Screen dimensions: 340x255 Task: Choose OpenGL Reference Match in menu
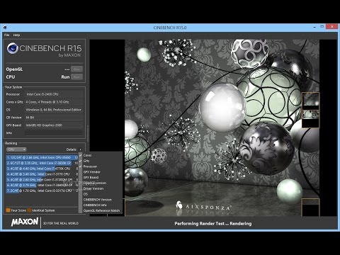101,210
